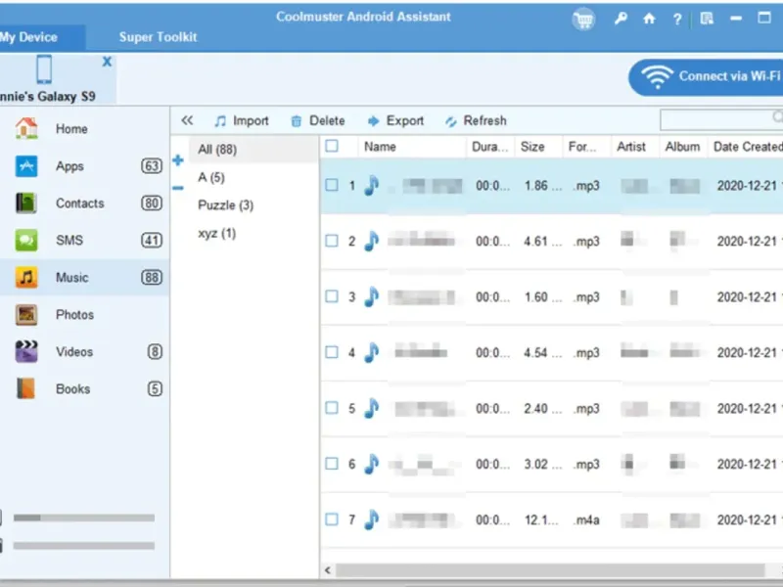Sort by the Duration column header
The height and width of the screenshot is (587, 783).
pos(490,147)
